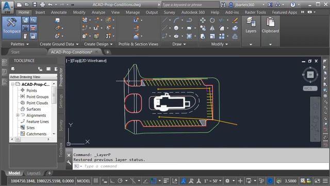330x186 pixels.
Task: Open the Layers panel button
Action: 251,31
